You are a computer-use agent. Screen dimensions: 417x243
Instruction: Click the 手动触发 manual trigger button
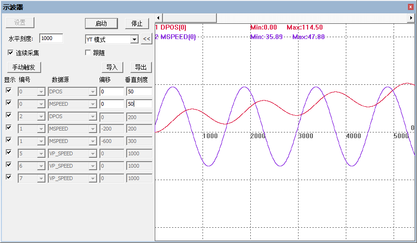(x=24, y=67)
